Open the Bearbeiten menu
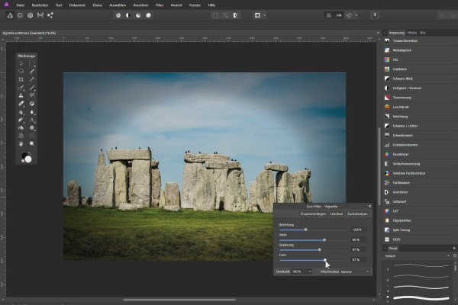Image resolution: width=458 pixels, height=305 pixels. tap(40, 5)
